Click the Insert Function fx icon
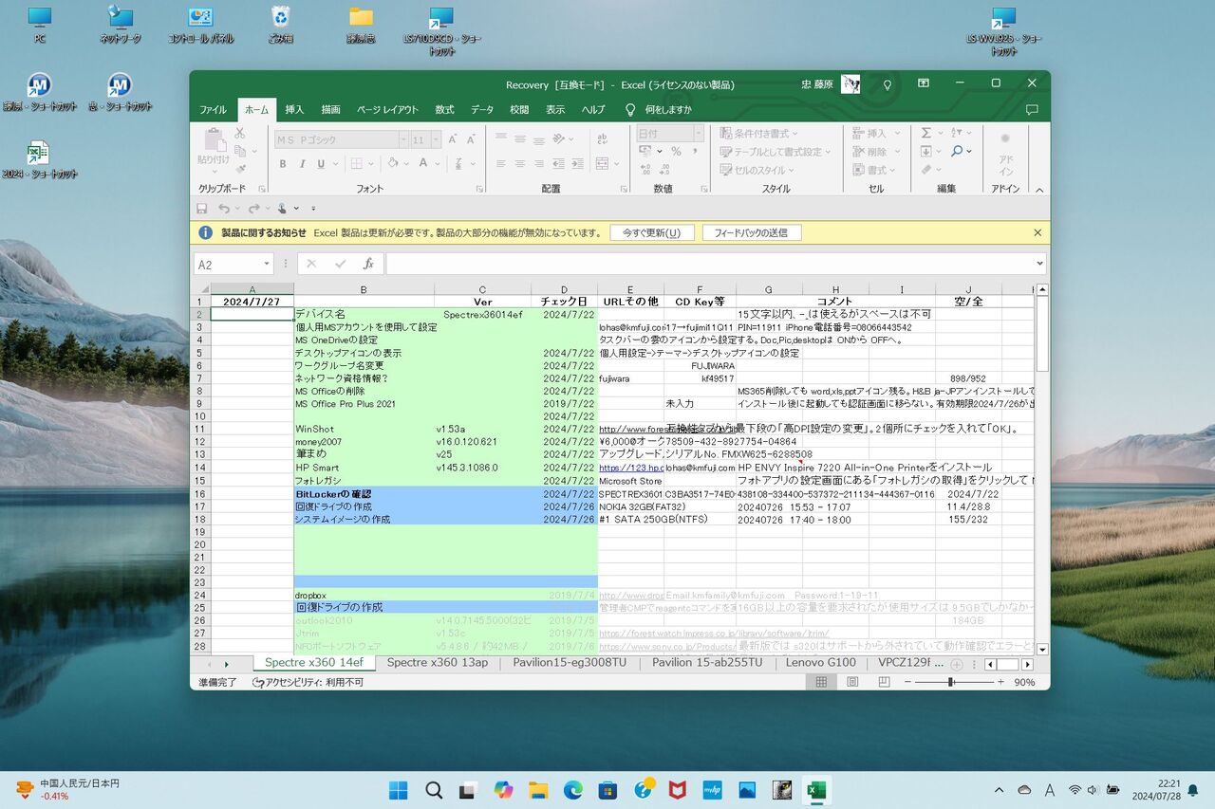 tap(368, 264)
